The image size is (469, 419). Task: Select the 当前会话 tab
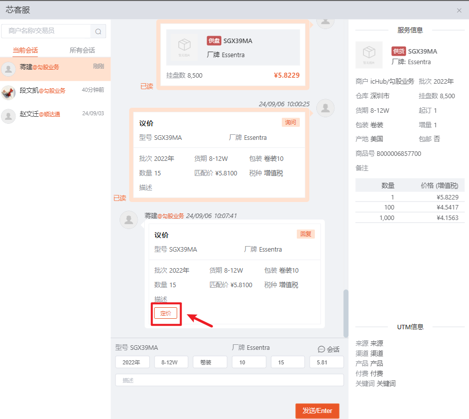pyautogui.click(x=25, y=50)
